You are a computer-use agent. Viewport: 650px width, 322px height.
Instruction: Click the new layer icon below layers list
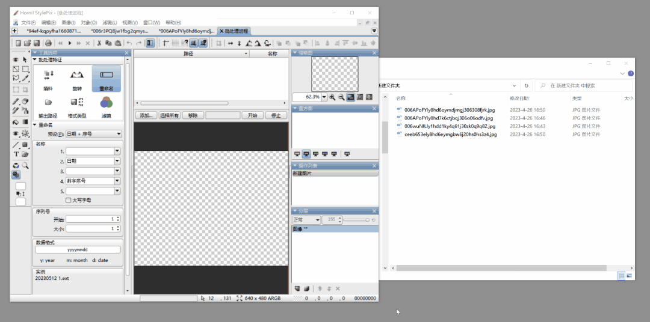pyautogui.click(x=297, y=288)
